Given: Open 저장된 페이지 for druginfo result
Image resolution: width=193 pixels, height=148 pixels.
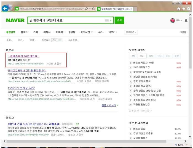Looking at the screenshot, I should (x=102, y=81).
